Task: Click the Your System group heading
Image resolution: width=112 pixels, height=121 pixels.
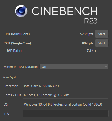Action: 11,77
